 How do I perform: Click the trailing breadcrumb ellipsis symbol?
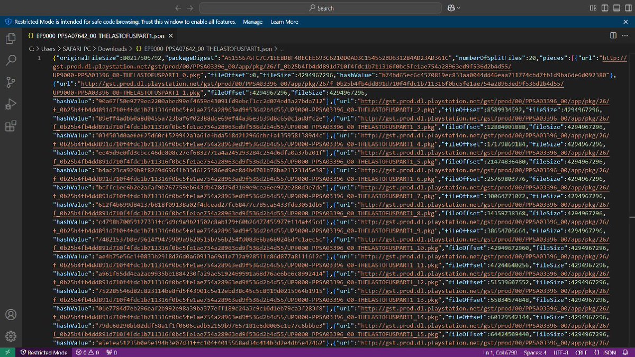(x=281, y=48)
